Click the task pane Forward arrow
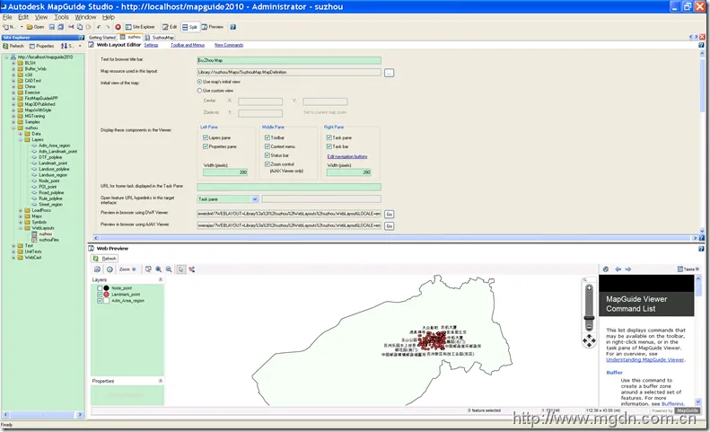The image size is (710, 432). point(628,269)
